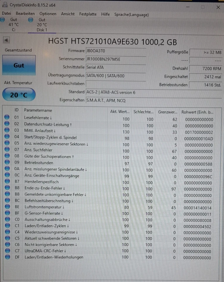Click the status dot for Wiederzuweisungsereignisse
The width and height of the screenshot is (224, 282).
point(8,232)
